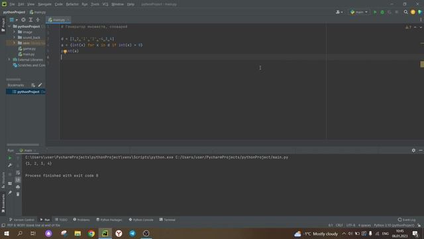Click UTF-8 encoding in status bar
The width and height of the screenshot is (424, 239).
coord(350,226)
